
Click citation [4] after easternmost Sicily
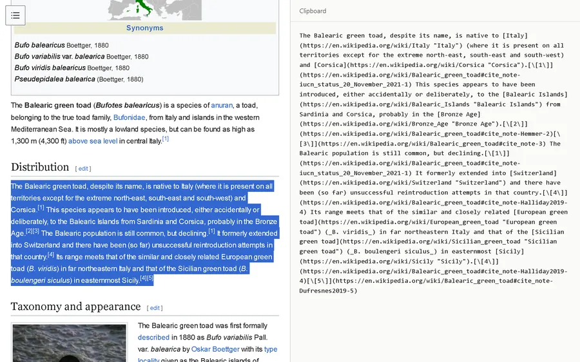143,278
